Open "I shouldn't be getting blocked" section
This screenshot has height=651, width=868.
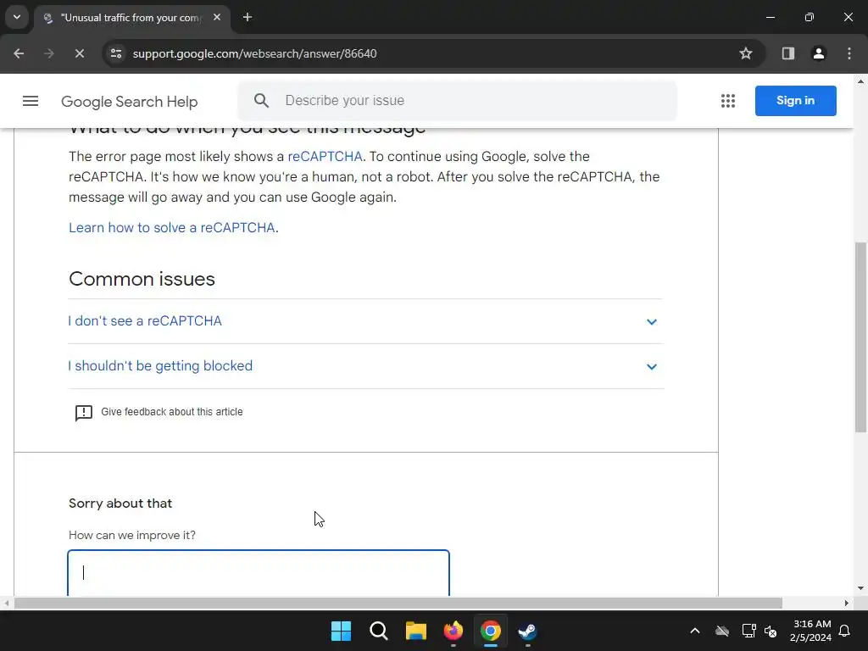(365, 366)
